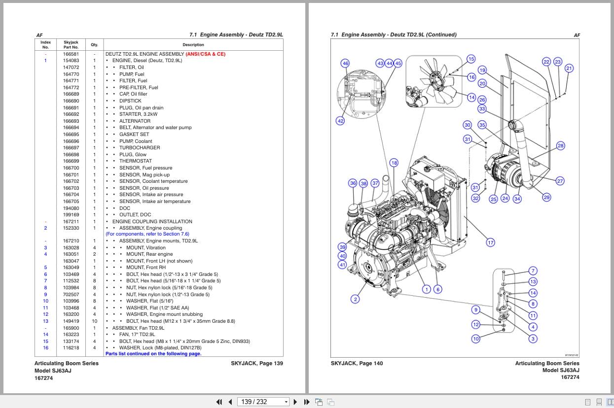The image size is (614, 408).
Task: Select callout balloon 42 on the engine diagram
Action: pyautogui.click(x=340, y=121)
